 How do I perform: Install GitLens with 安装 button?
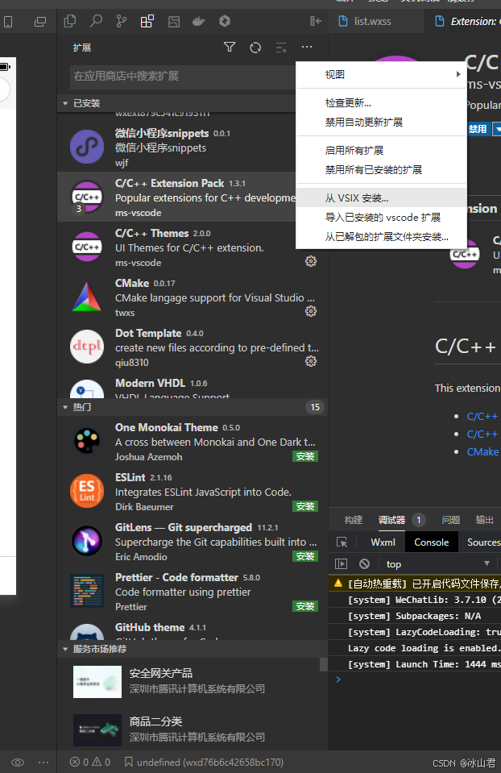pyautogui.click(x=305, y=557)
